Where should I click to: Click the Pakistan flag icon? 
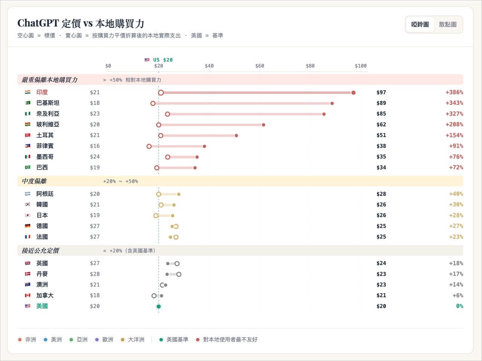coord(27,103)
